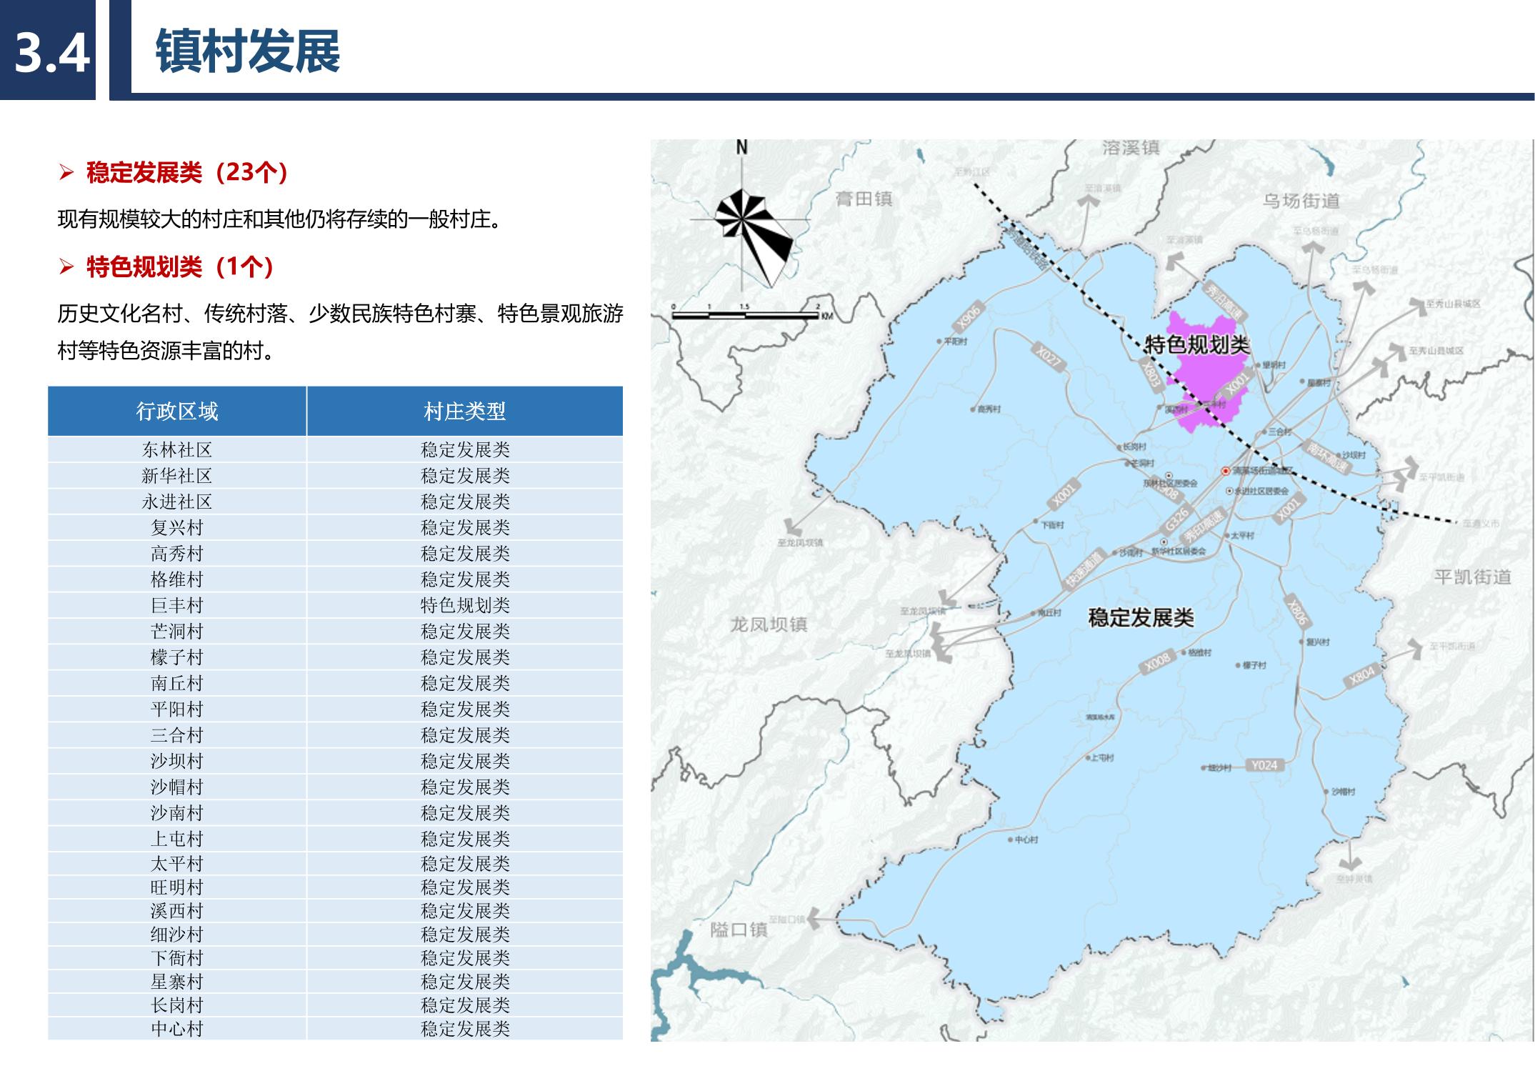Click 特色规划类 cell in table
Viewport: 1535px width, 1086px height.
tap(464, 605)
